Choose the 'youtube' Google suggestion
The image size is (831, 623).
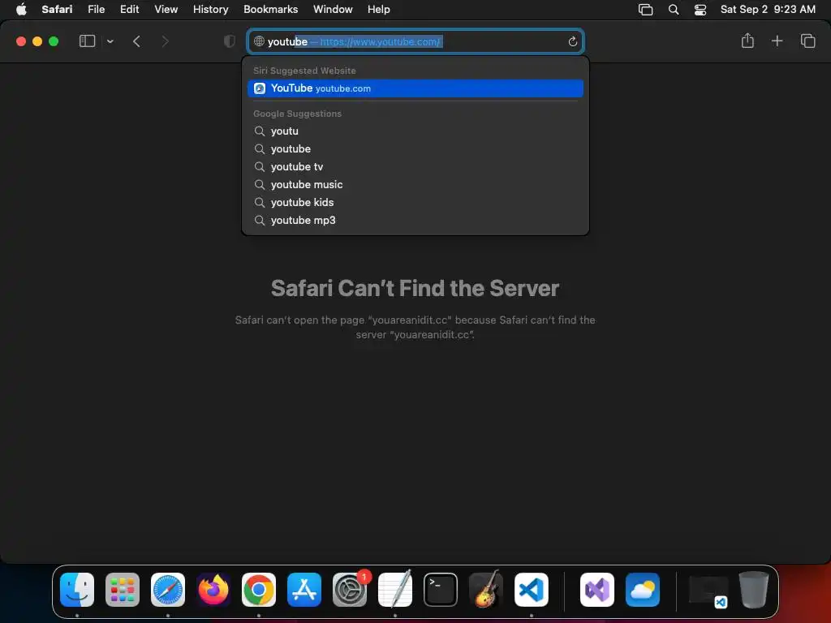pos(415,149)
